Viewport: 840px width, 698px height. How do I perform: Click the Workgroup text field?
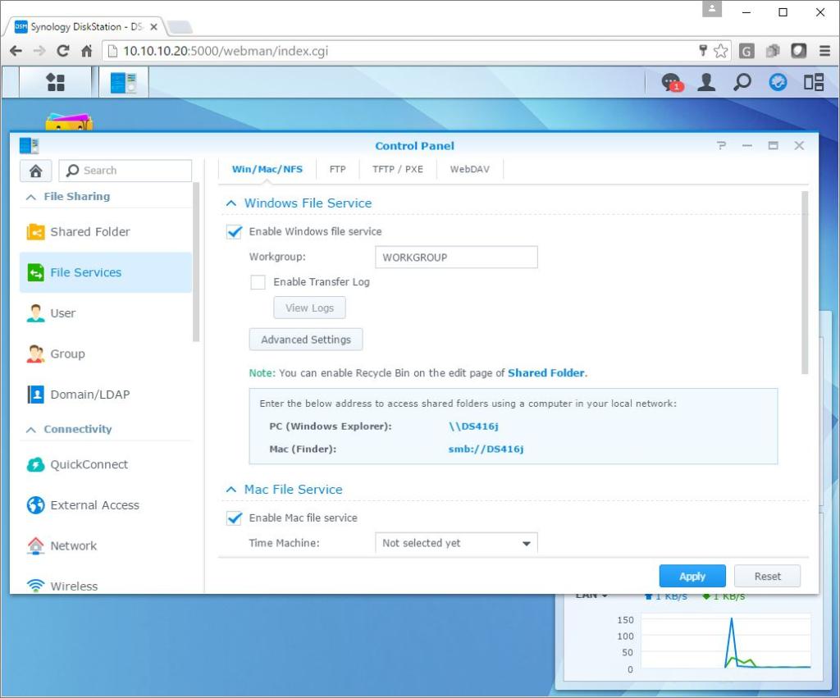point(455,258)
